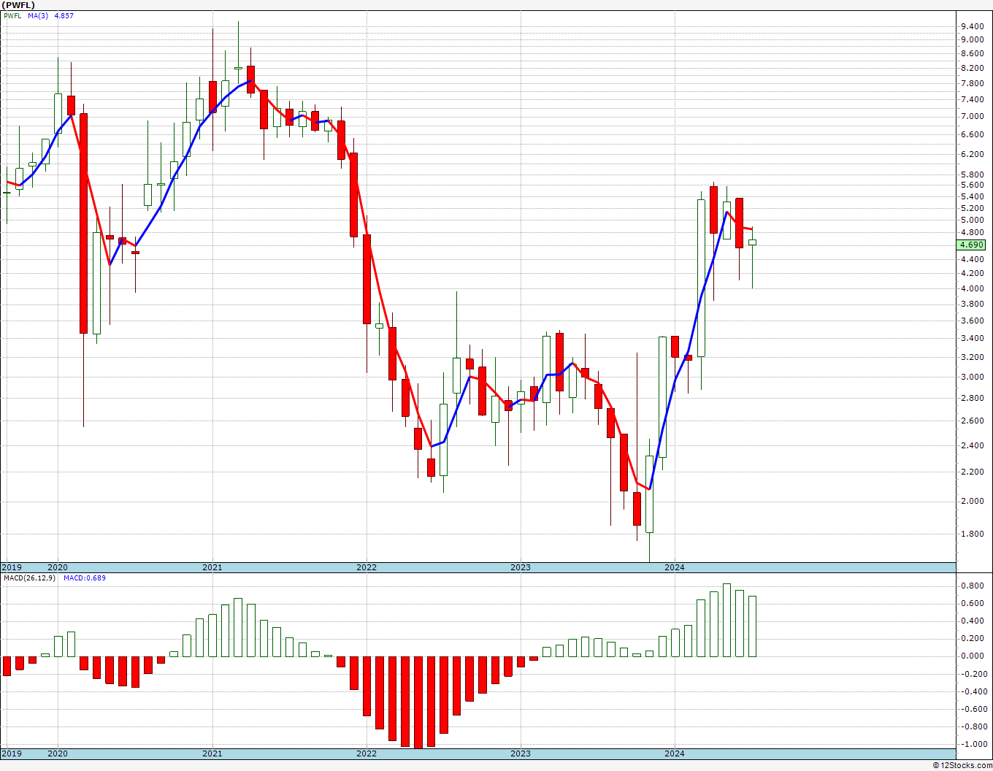
Task: Click 2020 on the price chart time axis
Action: [x=58, y=567]
